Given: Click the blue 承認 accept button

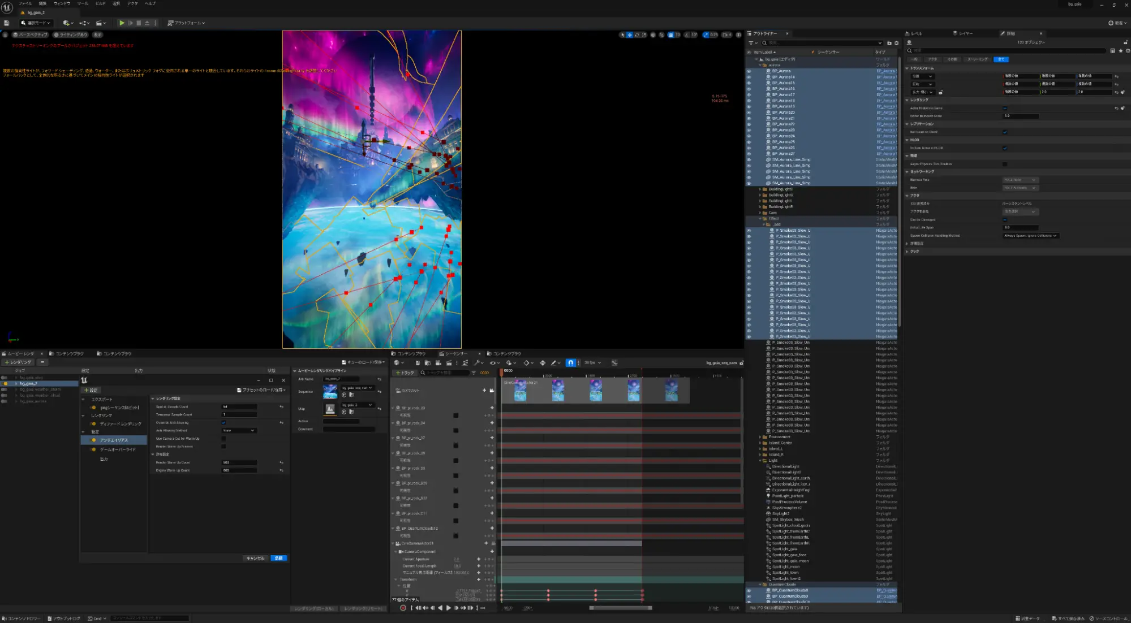Looking at the screenshot, I should (x=279, y=558).
